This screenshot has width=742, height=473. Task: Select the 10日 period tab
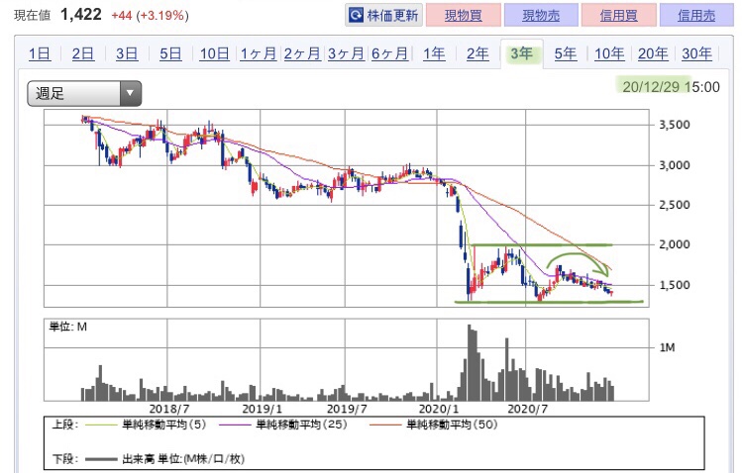click(x=214, y=53)
